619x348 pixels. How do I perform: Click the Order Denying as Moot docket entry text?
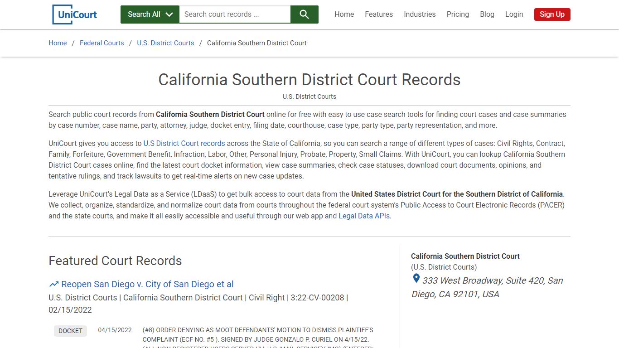tap(258, 337)
